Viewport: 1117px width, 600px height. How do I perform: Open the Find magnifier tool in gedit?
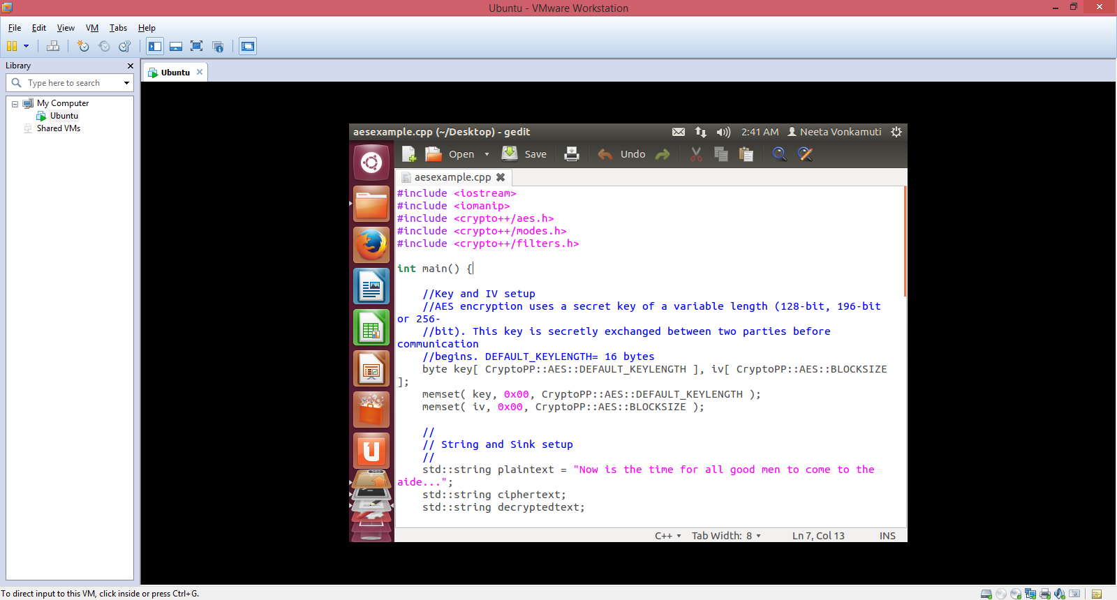click(779, 154)
